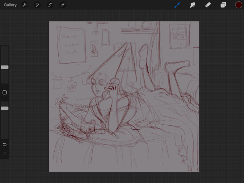Select the Smudge tool
The height and width of the screenshot is (183, 244).
(x=192, y=5)
